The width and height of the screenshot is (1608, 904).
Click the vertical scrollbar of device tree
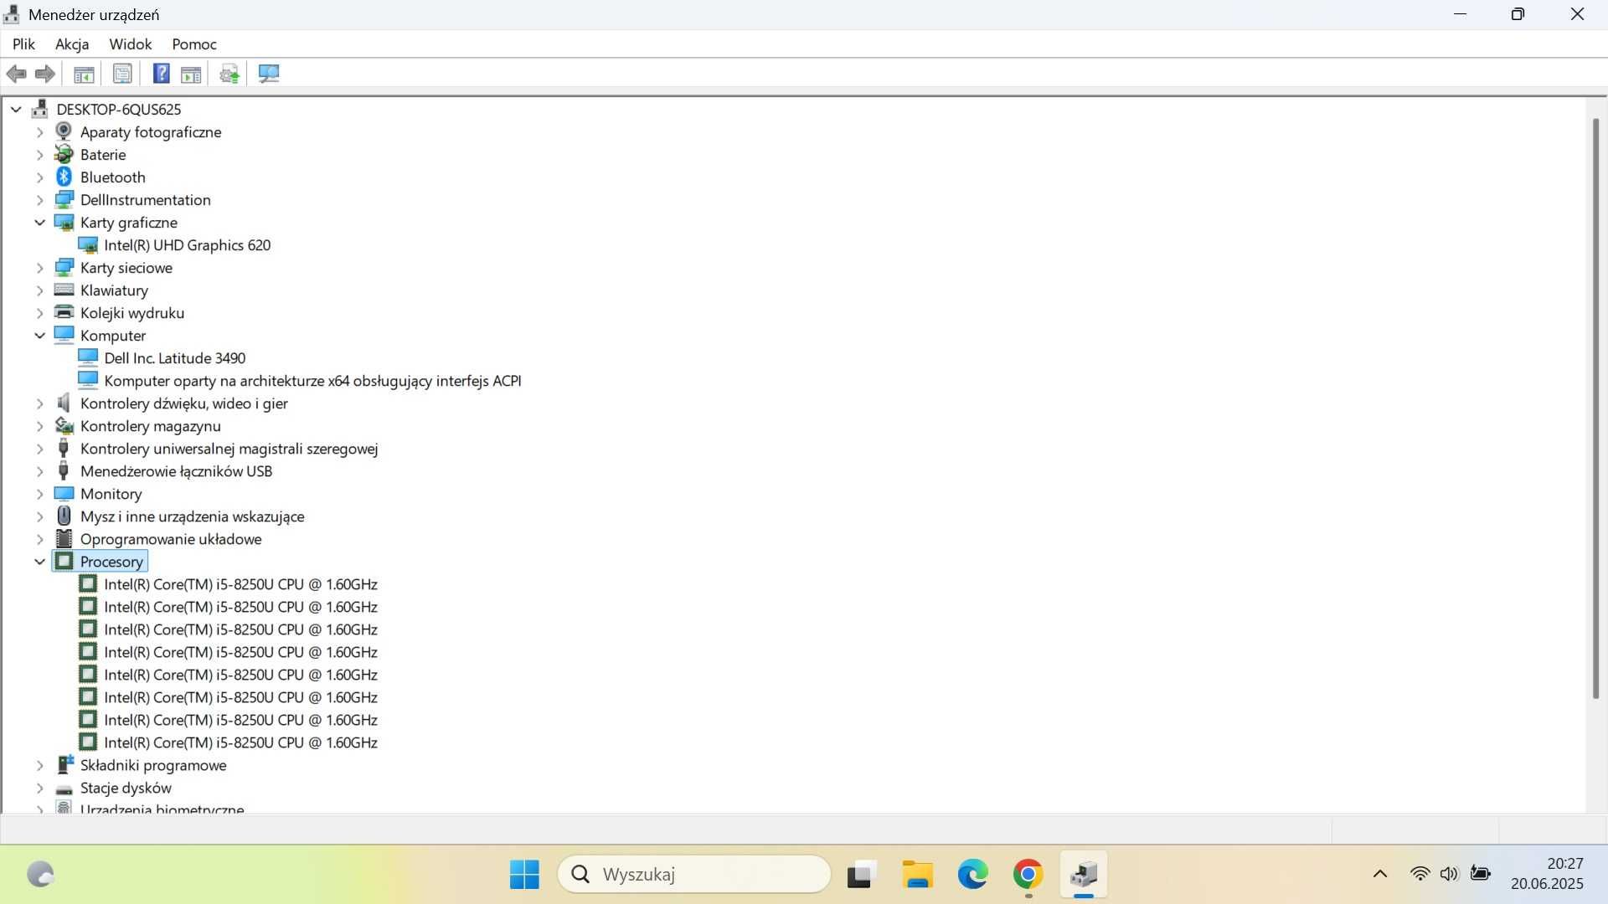[1595, 408]
